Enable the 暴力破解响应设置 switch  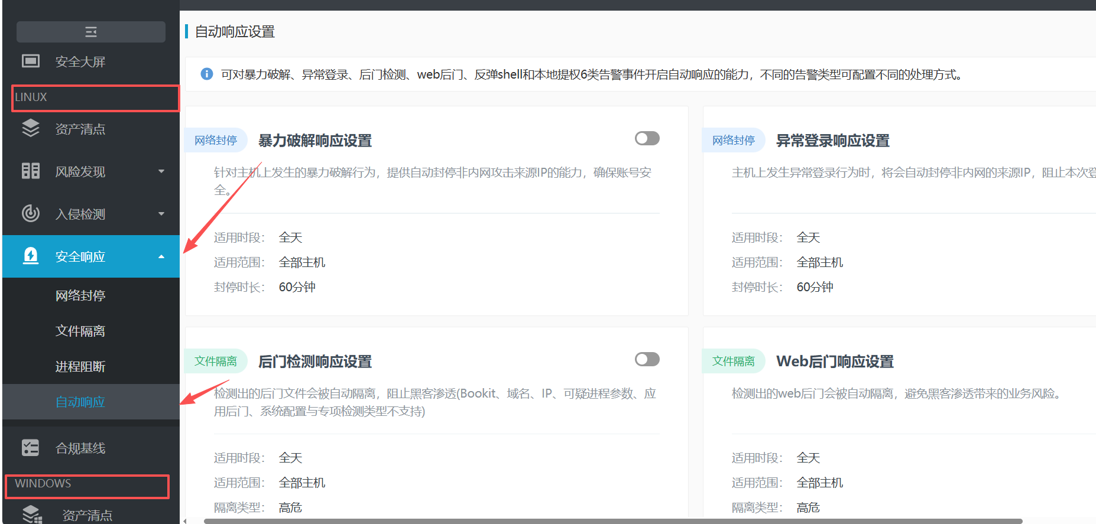pyautogui.click(x=647, y=138)
